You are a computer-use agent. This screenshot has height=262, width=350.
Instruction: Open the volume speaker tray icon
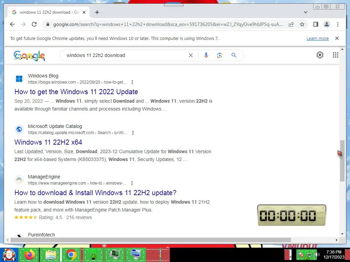click(317, 254)
